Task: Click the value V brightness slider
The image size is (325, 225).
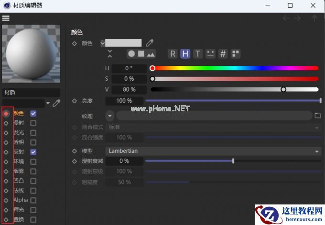Action: coord(234,89)
